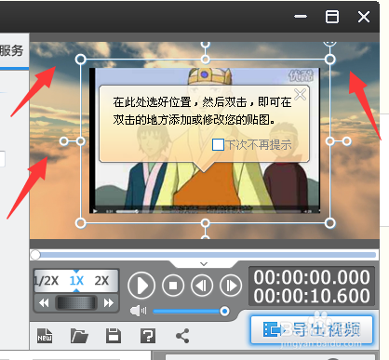Mute the speaker volume icon
Screen dimensions: 389x360
click(138, 311)
